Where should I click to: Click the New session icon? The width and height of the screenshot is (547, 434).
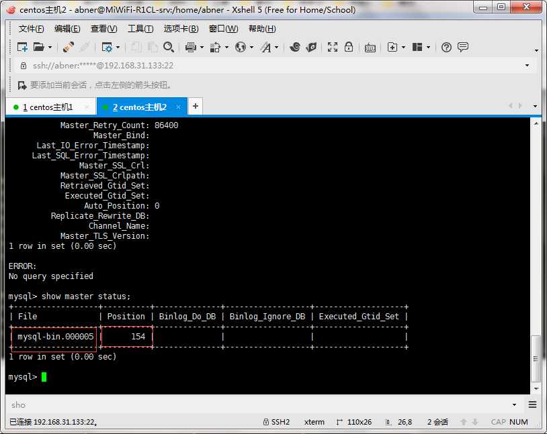point(22,47)
